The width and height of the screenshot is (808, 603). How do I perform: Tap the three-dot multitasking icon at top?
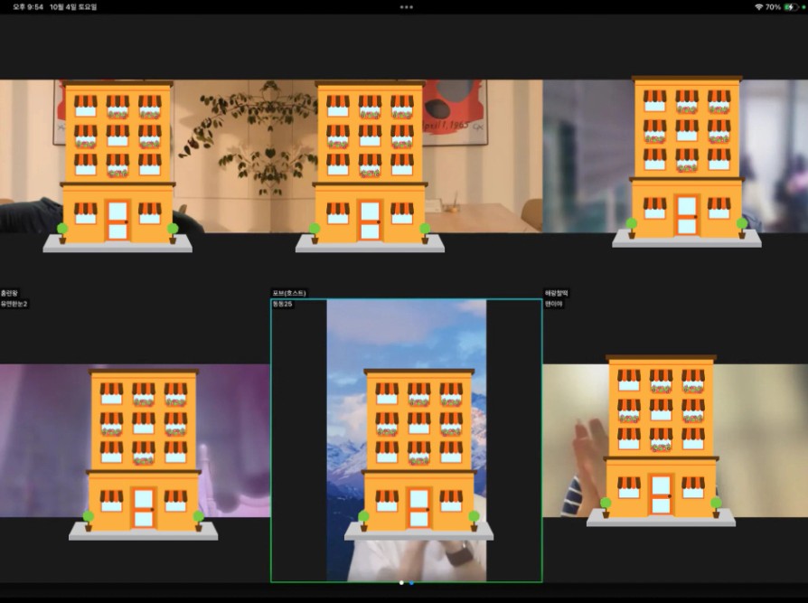coord(406,6)
